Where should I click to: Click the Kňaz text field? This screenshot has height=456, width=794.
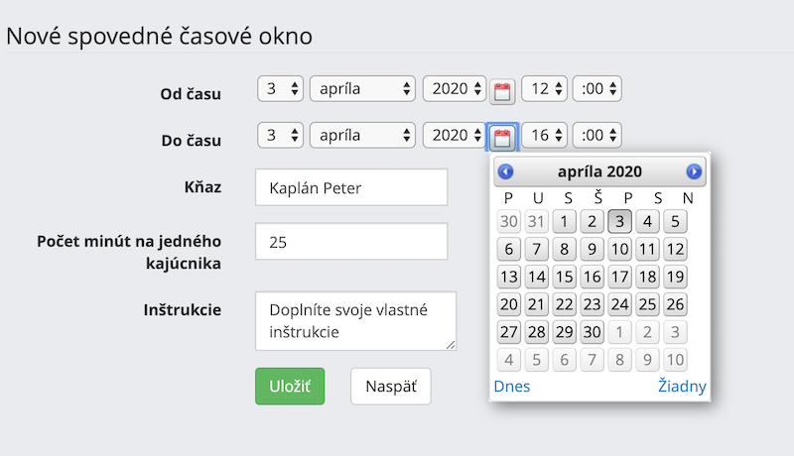coord(351,187)
